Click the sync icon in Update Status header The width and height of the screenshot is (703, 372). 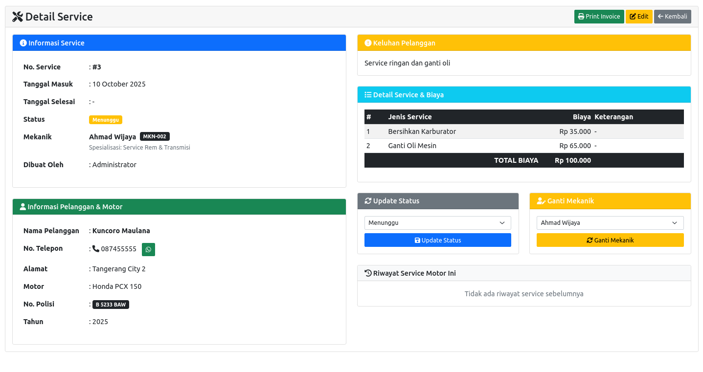368,201
